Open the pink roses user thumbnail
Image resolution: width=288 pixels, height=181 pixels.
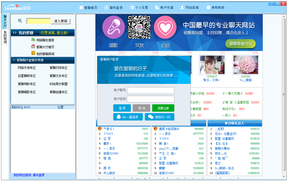[x=246, y=65]
